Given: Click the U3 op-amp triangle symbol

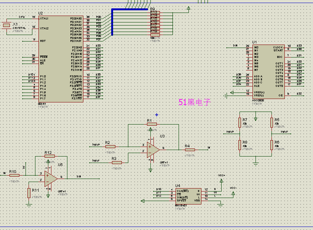Looking at the screenshot, I should [x=153, y=149].
